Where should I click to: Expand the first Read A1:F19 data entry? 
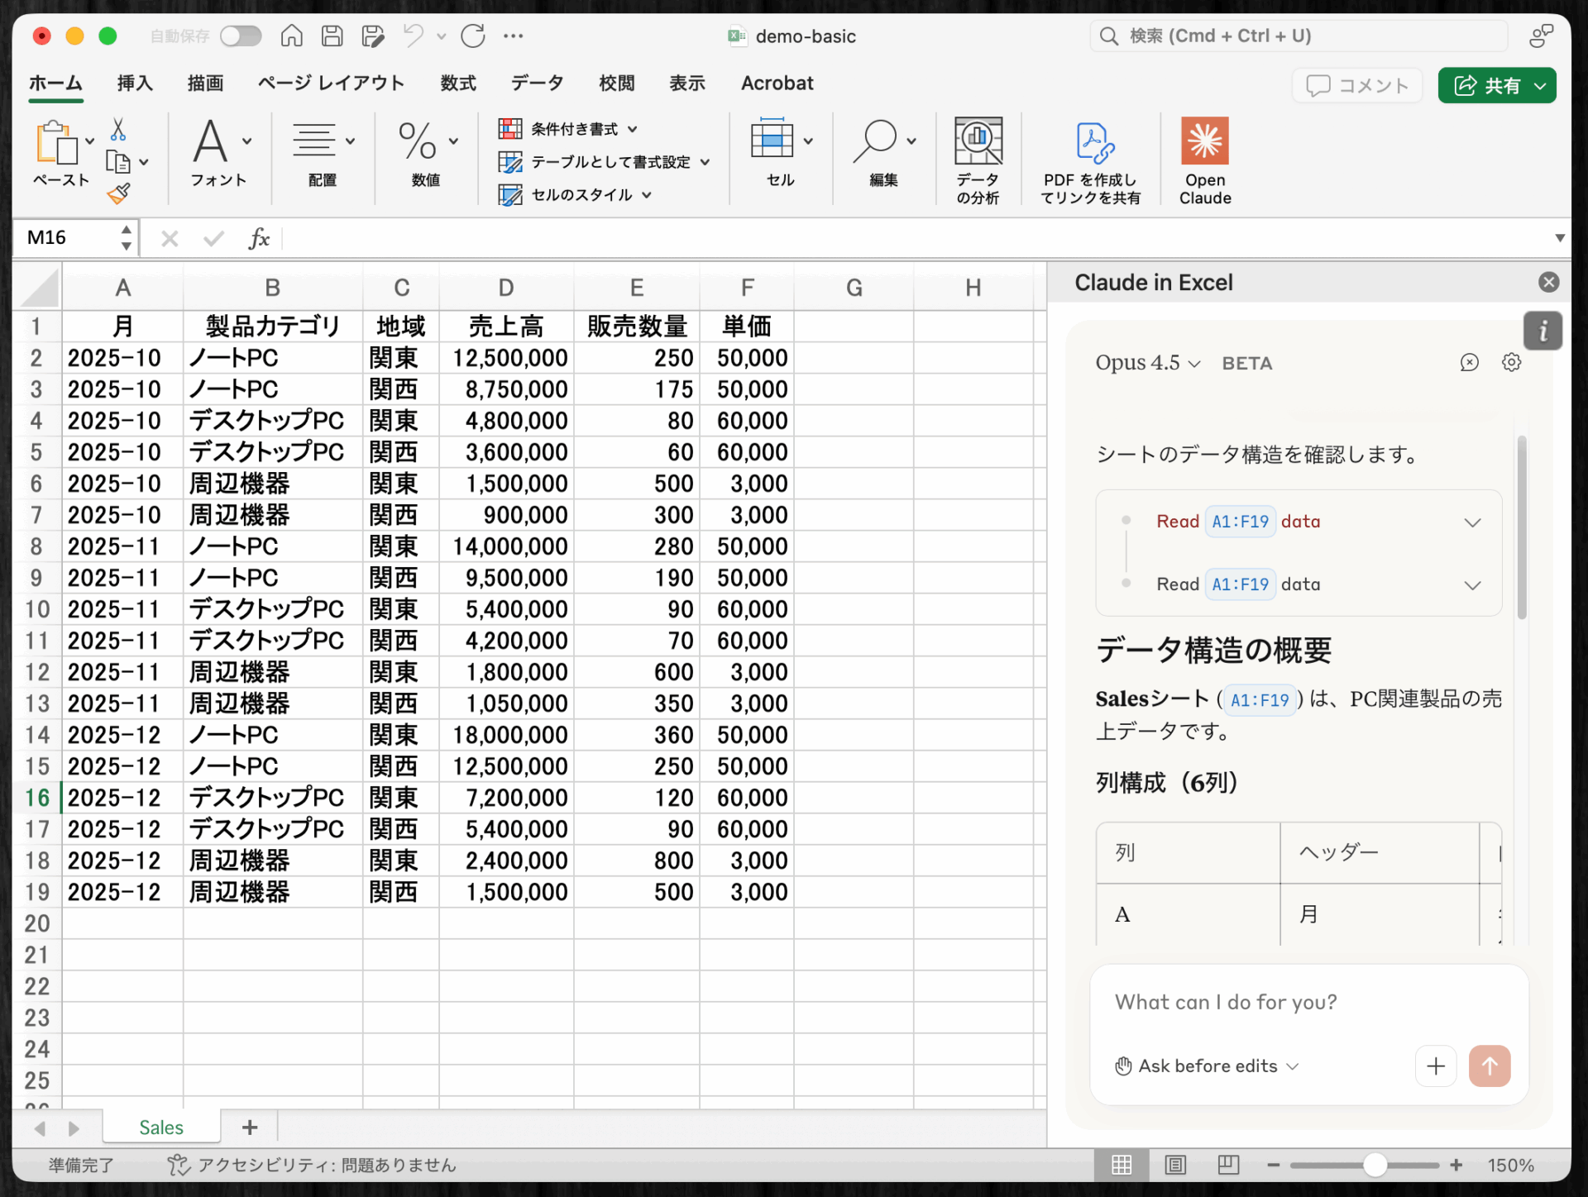1471,522
